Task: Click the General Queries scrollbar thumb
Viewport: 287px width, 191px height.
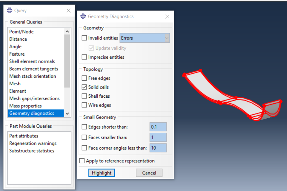Action: (67, 61)
